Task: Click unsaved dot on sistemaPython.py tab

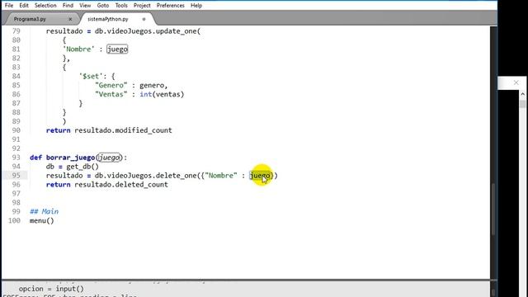Action: tap(144, 19)
